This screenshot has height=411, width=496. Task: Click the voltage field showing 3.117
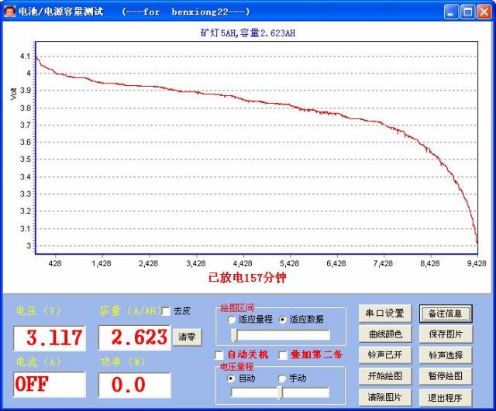[x=50, y=338]
